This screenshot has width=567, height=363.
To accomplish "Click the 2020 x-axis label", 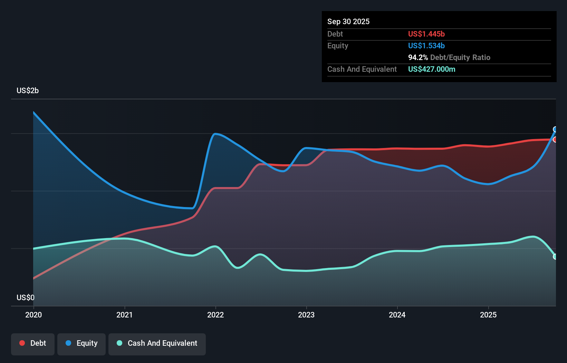I will coord(33,315).
